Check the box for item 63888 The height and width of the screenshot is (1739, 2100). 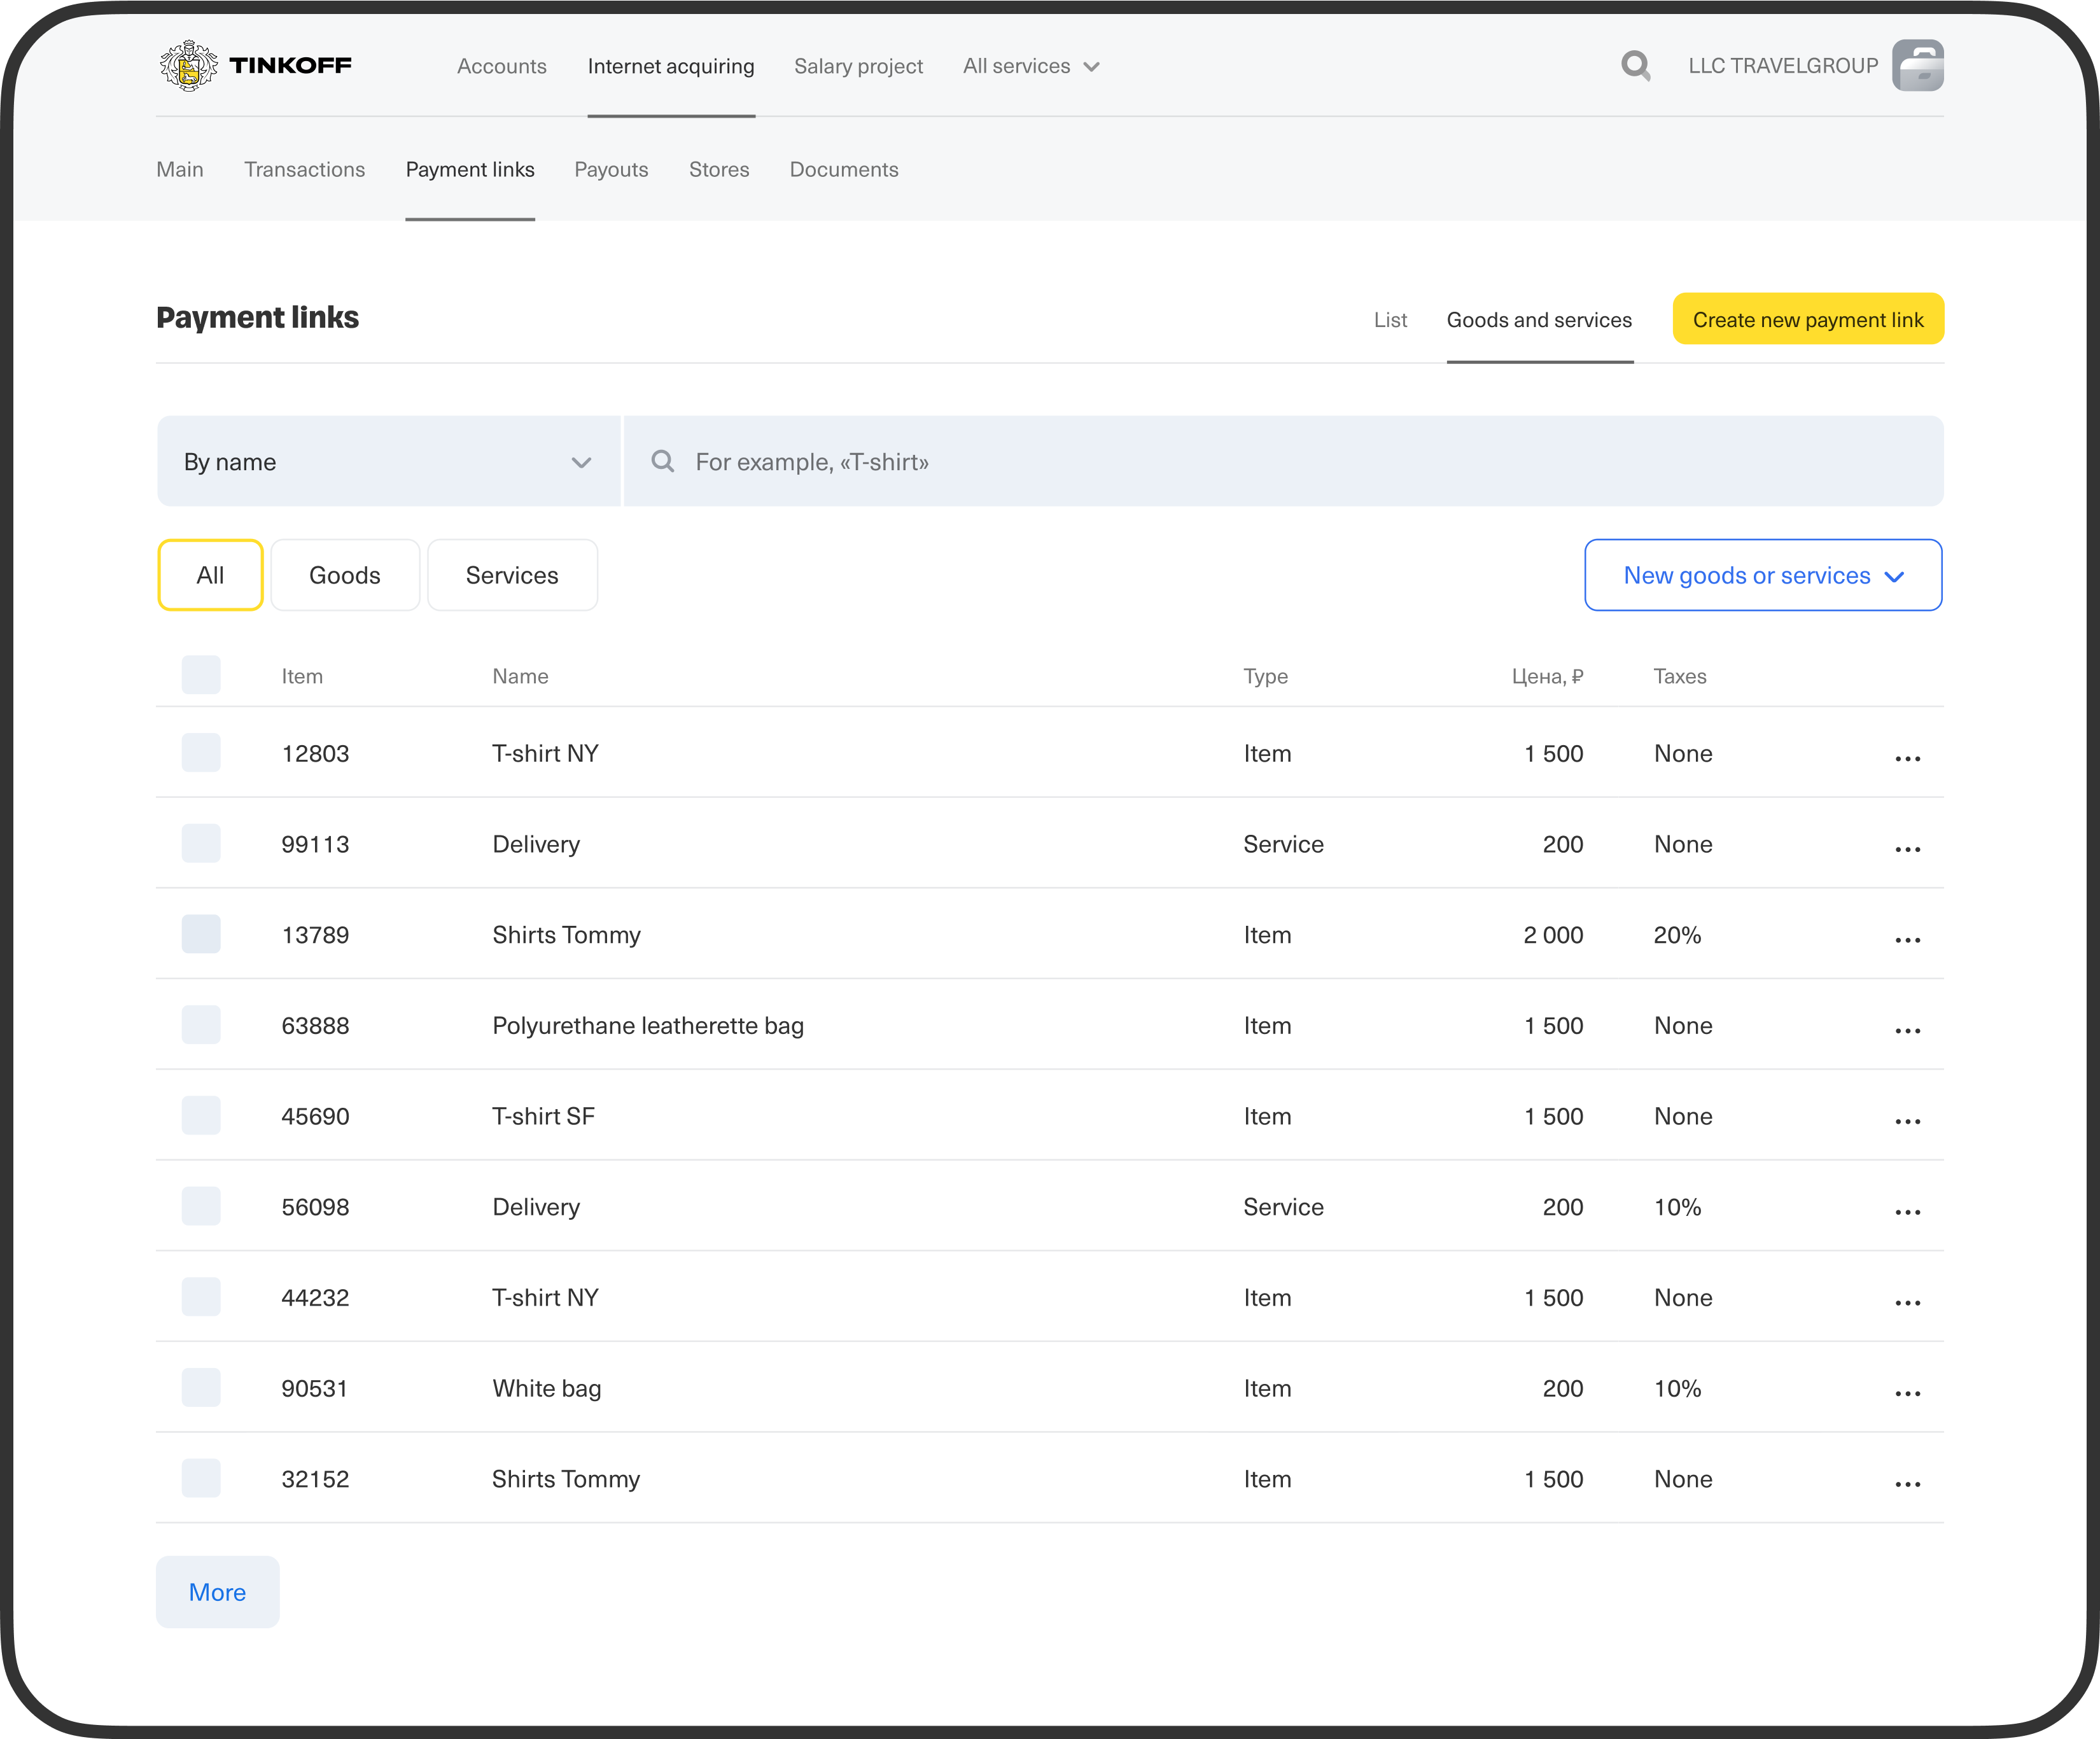point(201,1025)
